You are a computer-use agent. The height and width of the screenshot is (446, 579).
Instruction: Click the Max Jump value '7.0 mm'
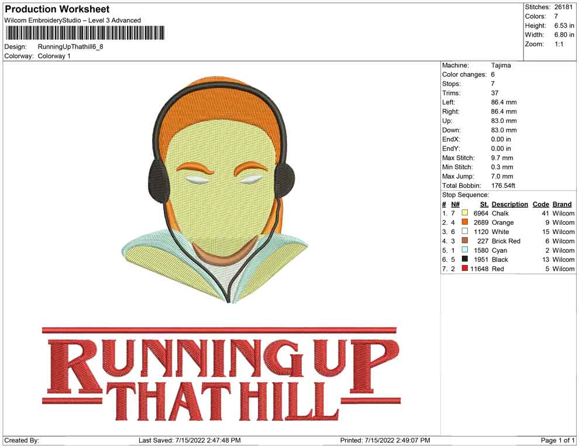(502, 176)
